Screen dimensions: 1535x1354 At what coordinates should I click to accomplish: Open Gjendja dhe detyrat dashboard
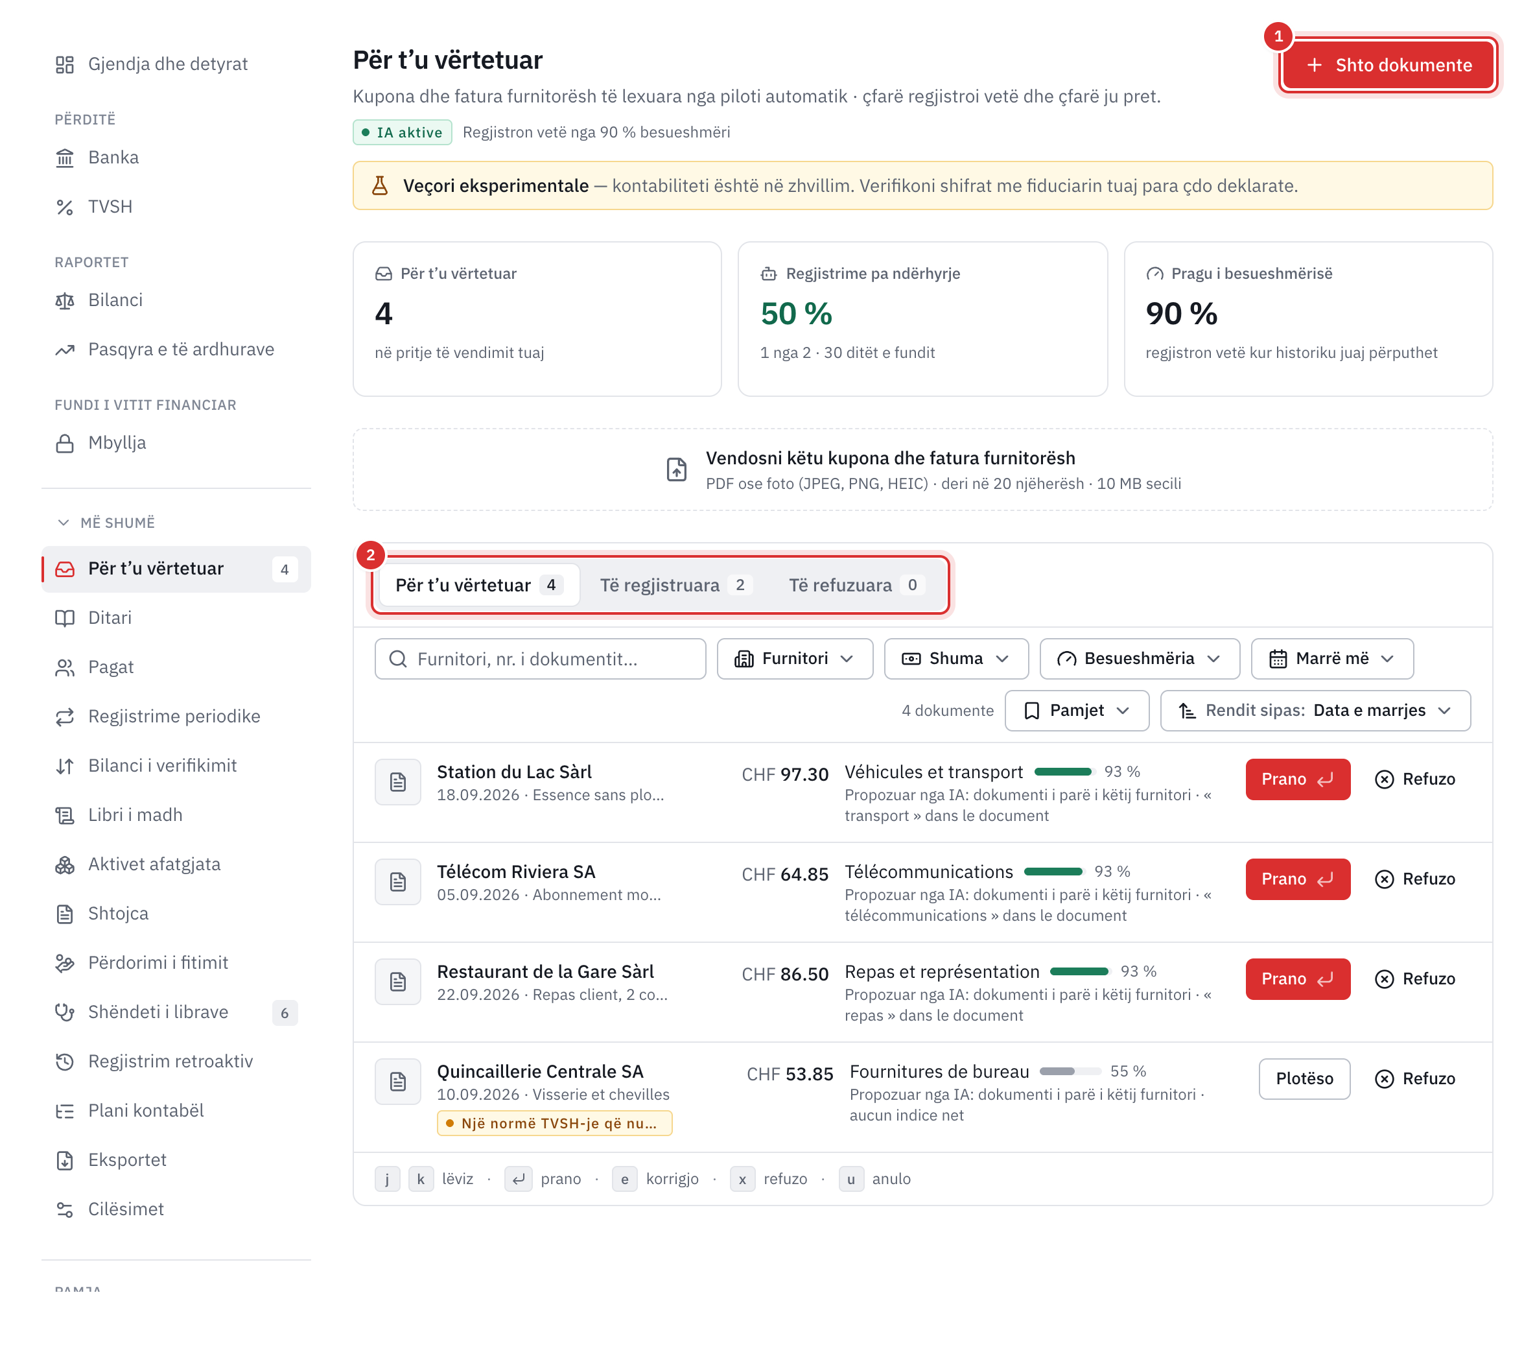click(x=175, y=65)
